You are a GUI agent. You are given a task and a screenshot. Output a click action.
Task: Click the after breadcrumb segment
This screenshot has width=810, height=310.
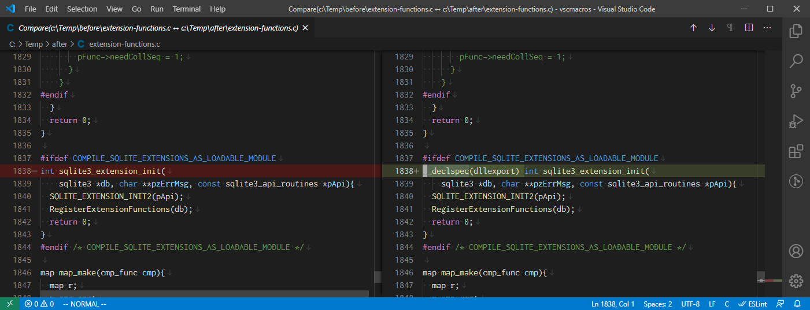[x=60, y=44]
